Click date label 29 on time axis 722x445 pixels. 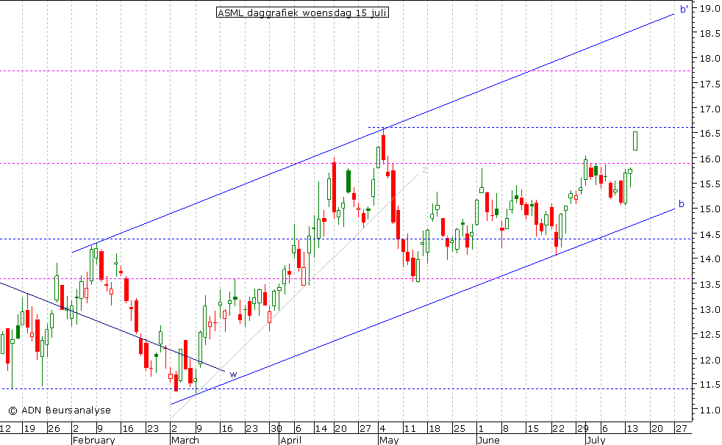pyautogui.click(x=583, y=428)
